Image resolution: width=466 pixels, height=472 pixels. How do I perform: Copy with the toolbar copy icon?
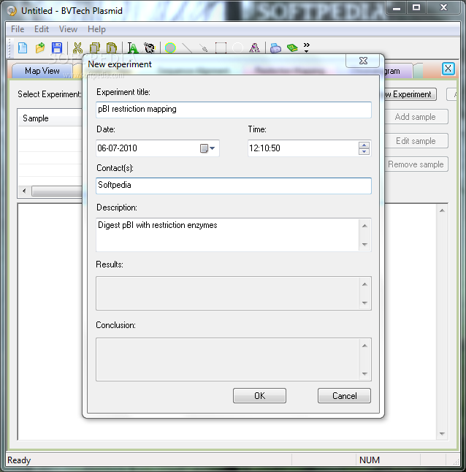coord(95,48)
